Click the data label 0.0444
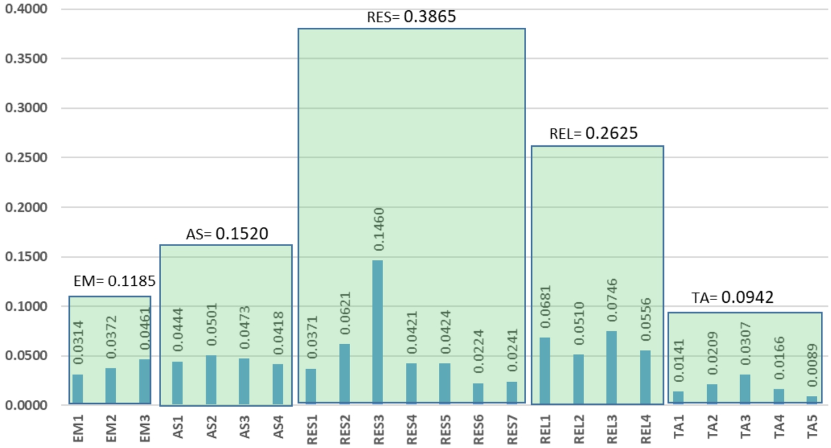 click(x=179, y=330)
